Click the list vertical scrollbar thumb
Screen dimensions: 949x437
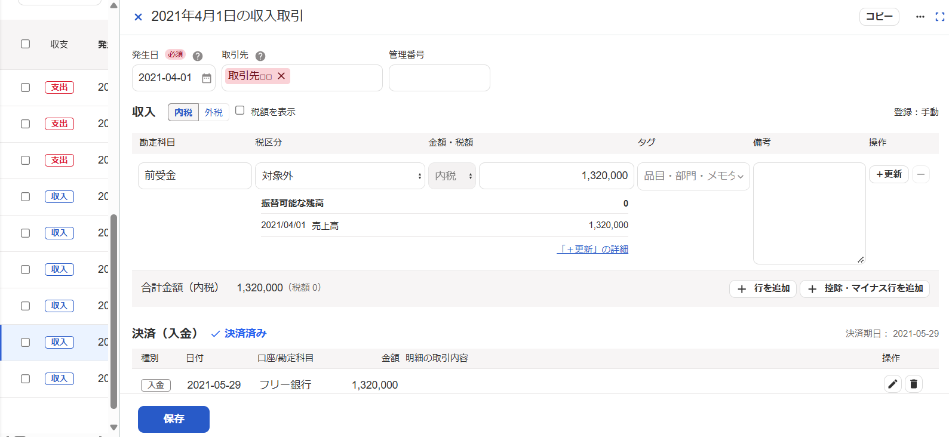coord(113,312)
